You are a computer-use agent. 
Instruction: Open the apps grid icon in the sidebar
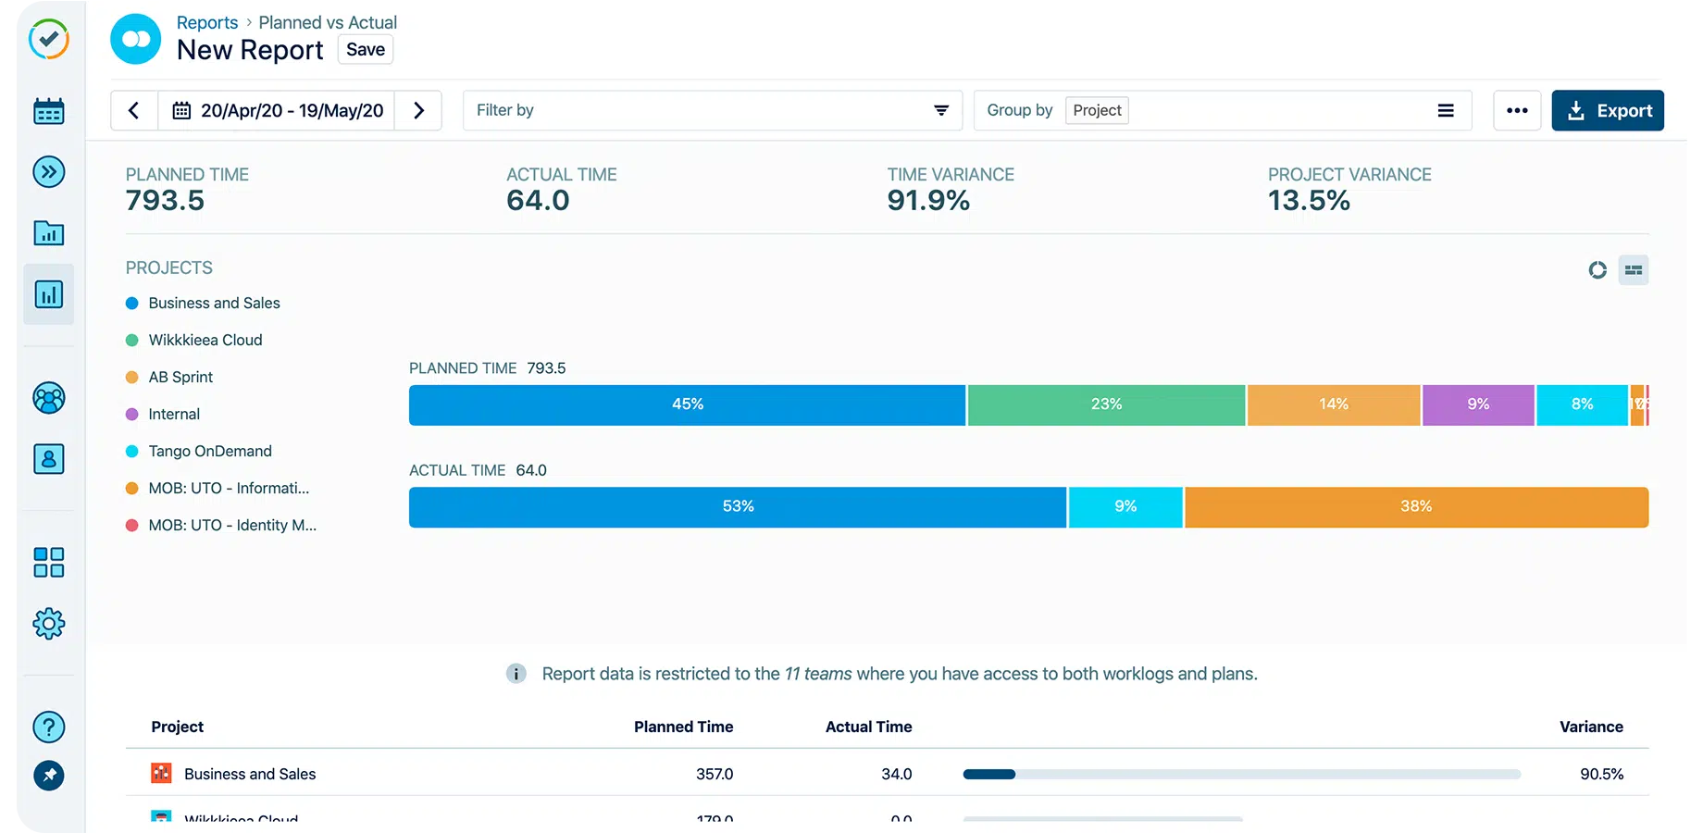pos(48,562)
